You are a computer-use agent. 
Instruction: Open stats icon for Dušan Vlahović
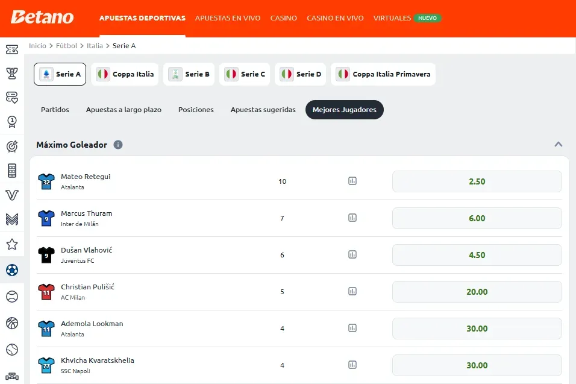(x=352, y=254)
